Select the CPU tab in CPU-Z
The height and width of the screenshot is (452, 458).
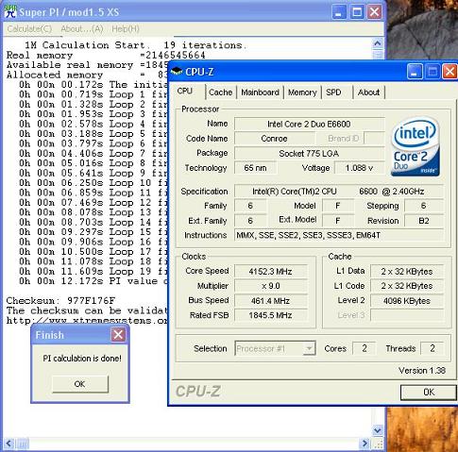tap(185, 92)
